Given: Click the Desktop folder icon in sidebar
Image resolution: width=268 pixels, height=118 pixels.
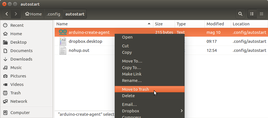Looking at the screenshot, I should pyautogui.click(x=5, y=42).
